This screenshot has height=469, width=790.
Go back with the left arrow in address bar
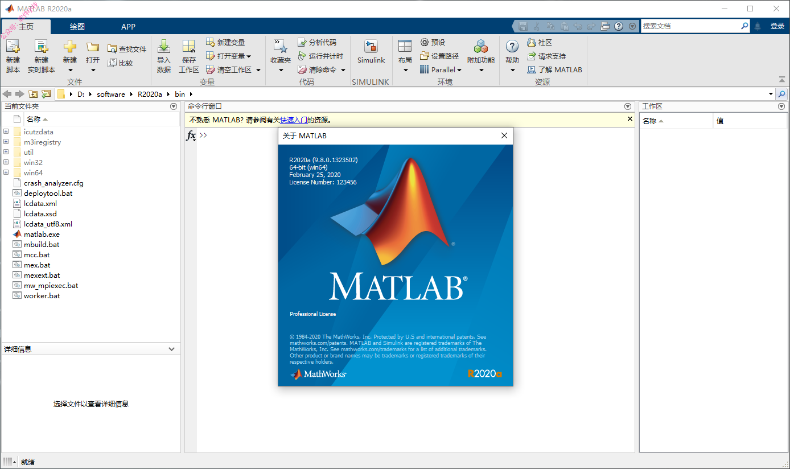[x=7, y=94]
